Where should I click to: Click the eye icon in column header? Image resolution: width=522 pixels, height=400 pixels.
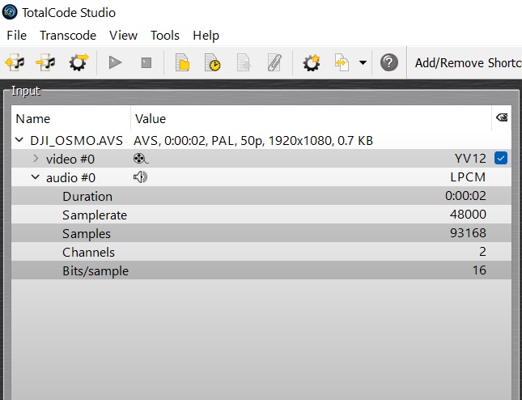(501, 118)
